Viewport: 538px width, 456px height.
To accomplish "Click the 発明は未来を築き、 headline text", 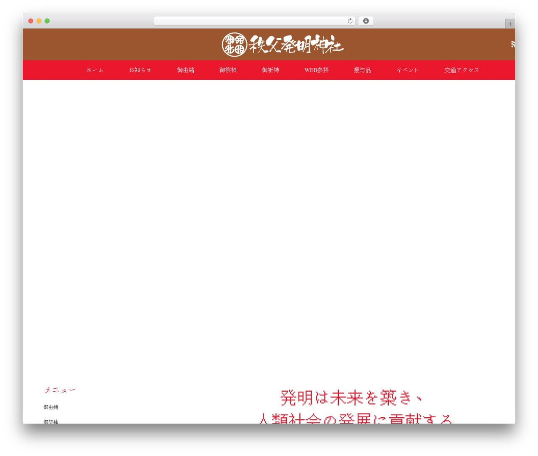I will [x=351, y=398].
